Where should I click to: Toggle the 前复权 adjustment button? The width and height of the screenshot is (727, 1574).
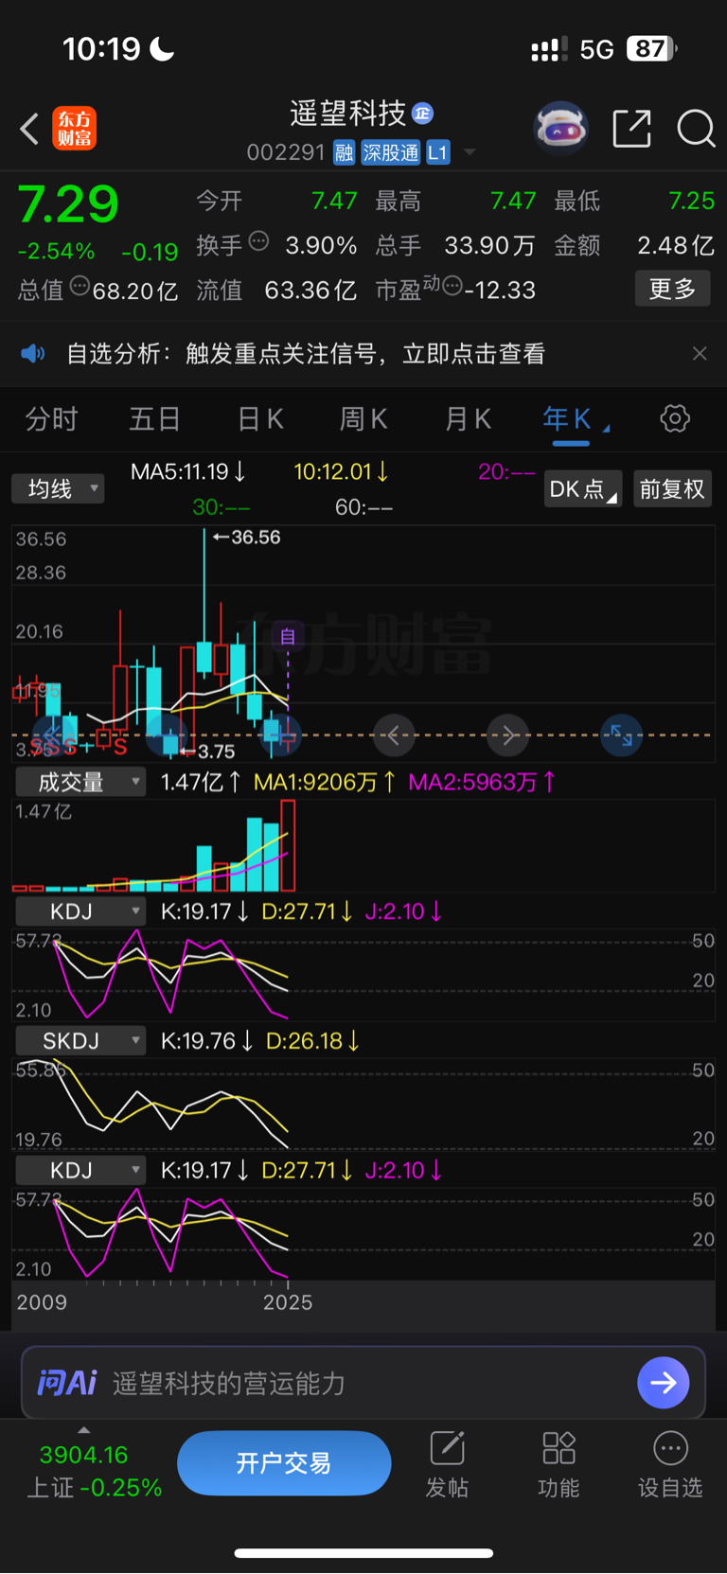(672, 489)
